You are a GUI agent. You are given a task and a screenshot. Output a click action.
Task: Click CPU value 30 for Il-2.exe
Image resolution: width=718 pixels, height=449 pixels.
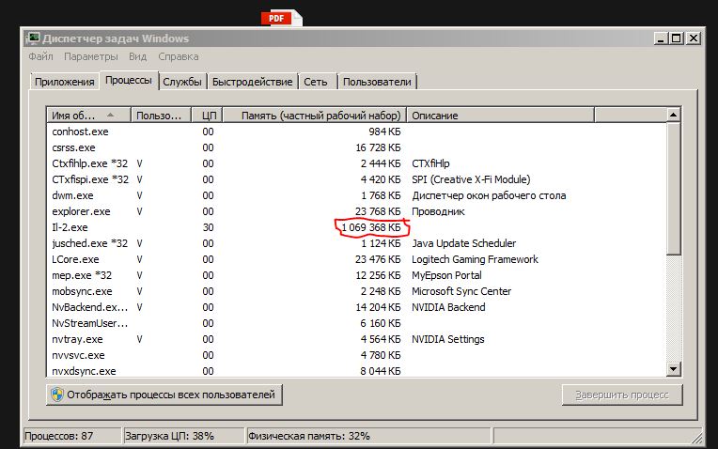(x=208, y=227)
